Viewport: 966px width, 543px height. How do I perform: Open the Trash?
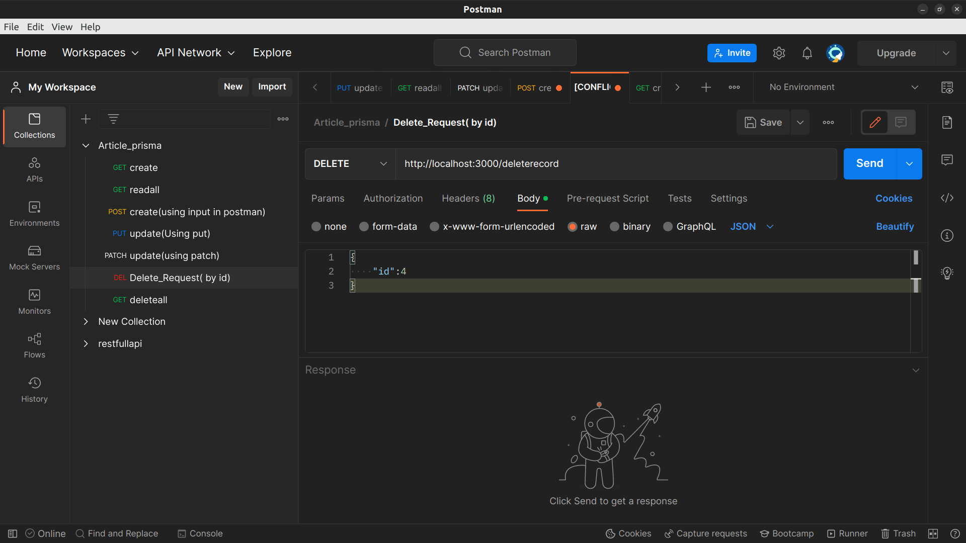pos(899,533)
